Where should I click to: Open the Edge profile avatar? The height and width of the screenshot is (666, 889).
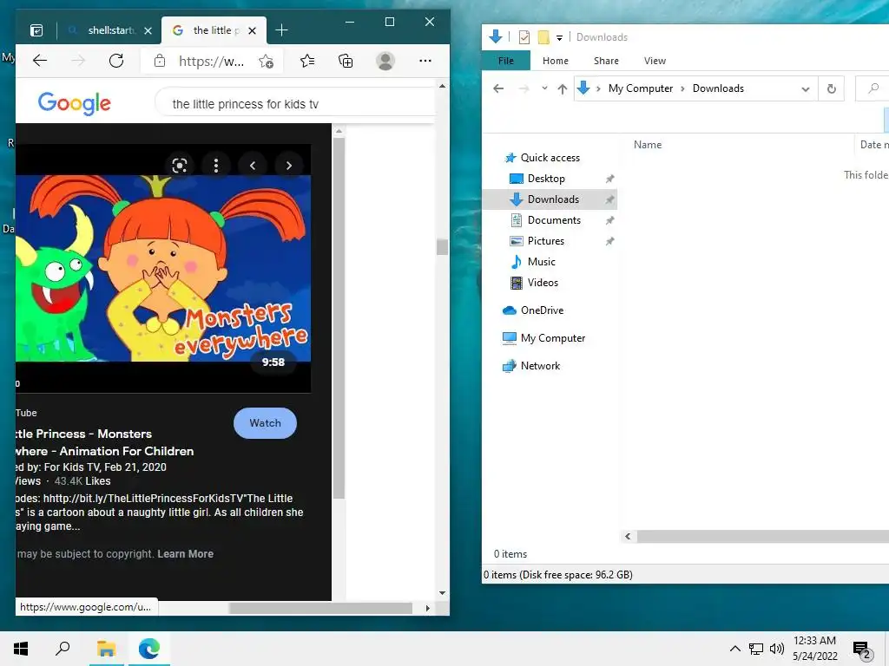(x=385, y=61)
